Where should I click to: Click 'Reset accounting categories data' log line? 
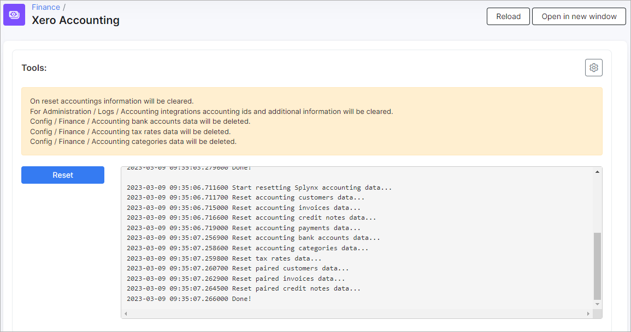click(247, 248)
